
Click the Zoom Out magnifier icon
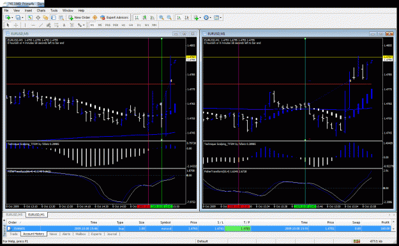click(169, 18)
